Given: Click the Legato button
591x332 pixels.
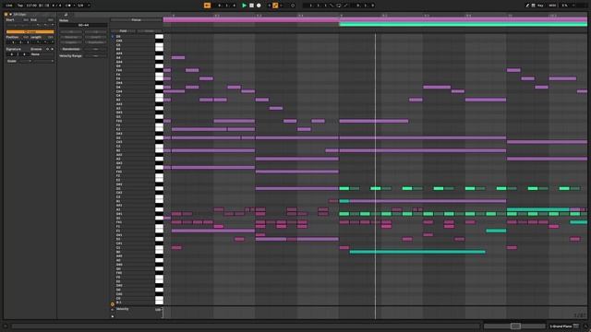Looking at the screenshot, I should [71, 42].
